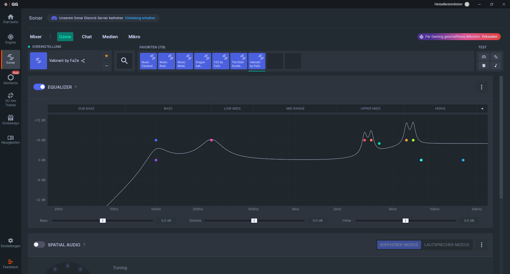510x274 pixels.
Task: Open Moments in the sidebar
Action: [10, 79]
